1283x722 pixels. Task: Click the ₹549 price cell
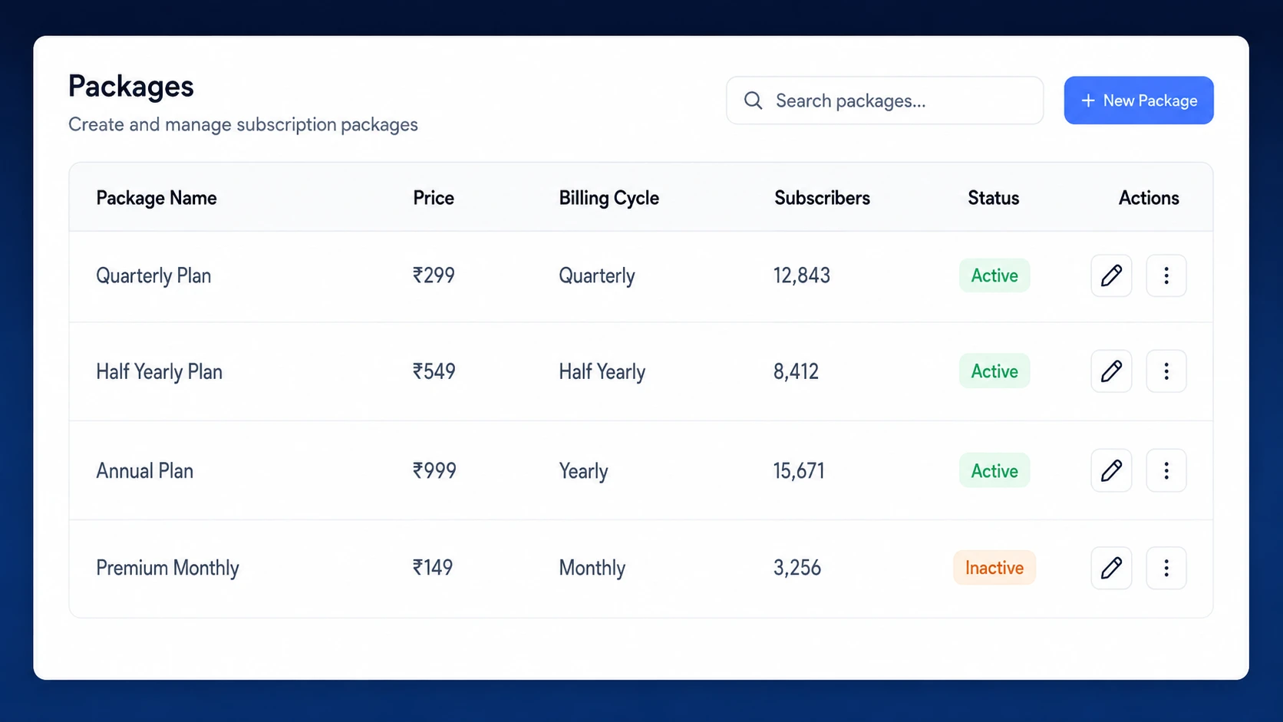(x=434, y=371)
